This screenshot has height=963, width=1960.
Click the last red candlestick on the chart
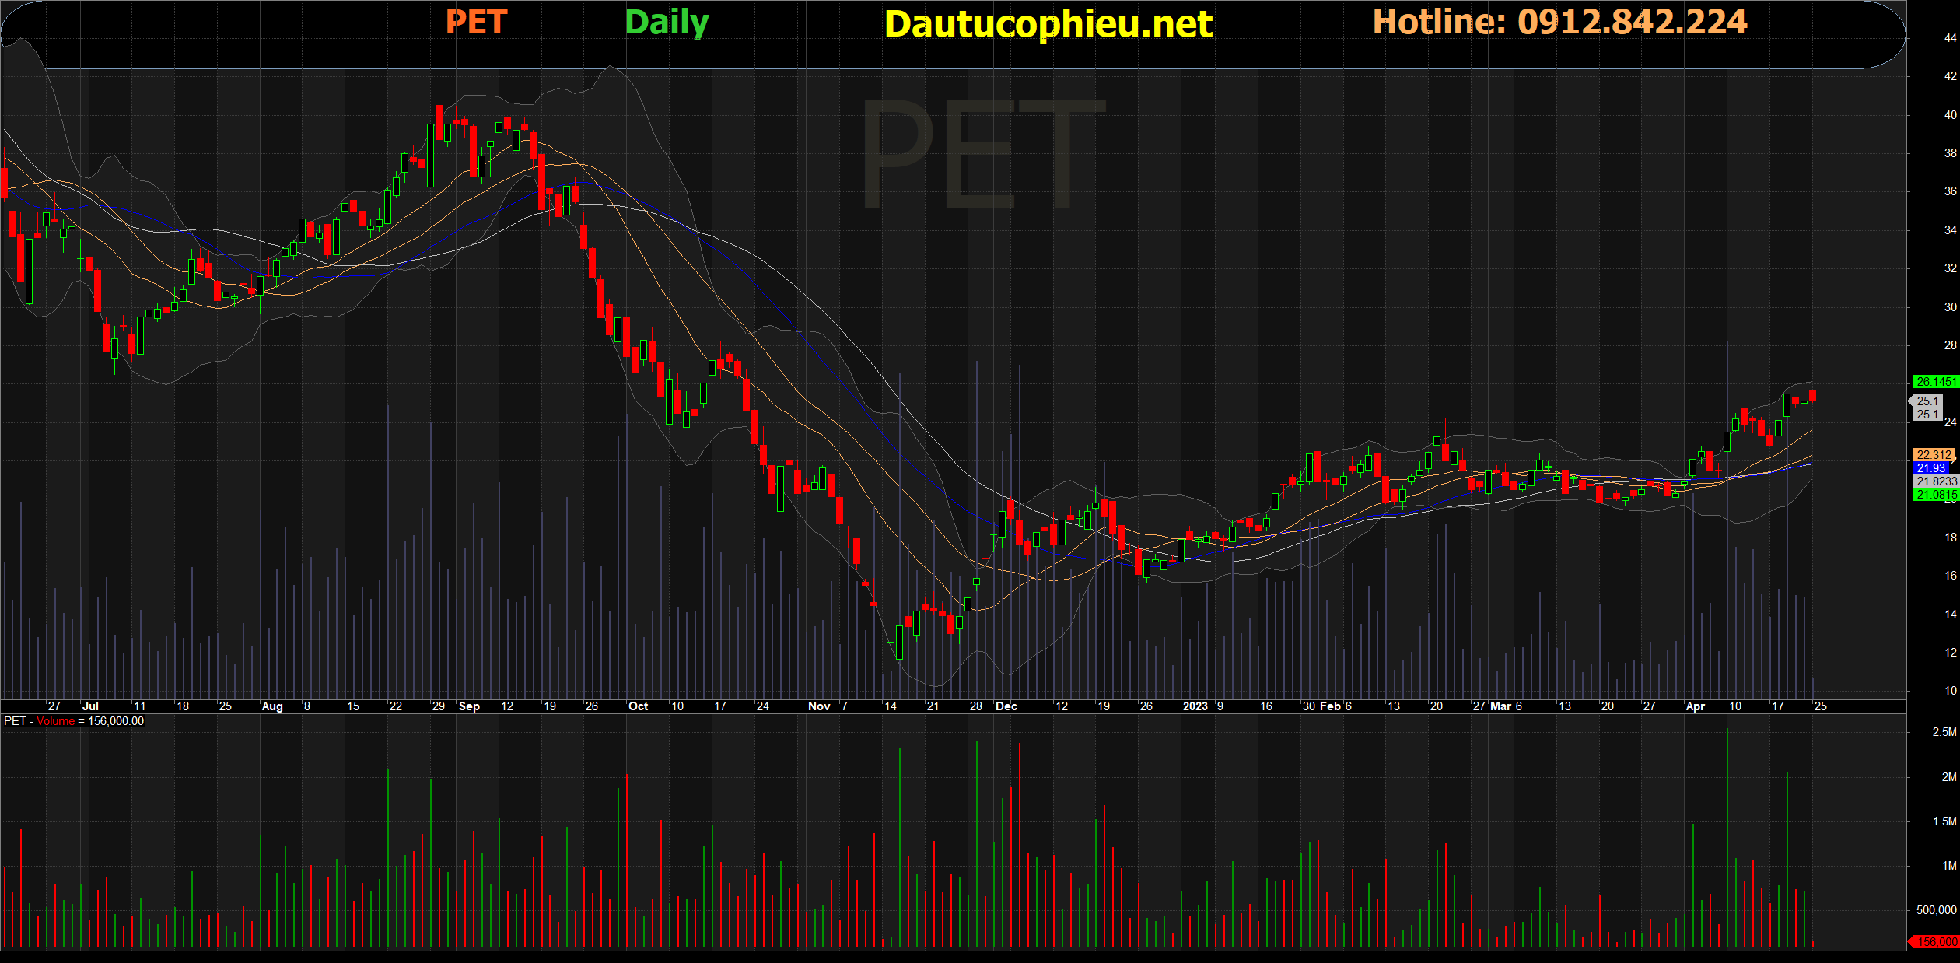pos(1812,396)
